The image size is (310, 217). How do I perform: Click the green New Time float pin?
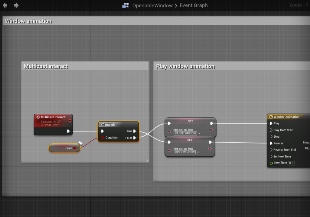(x=271, y=163)
